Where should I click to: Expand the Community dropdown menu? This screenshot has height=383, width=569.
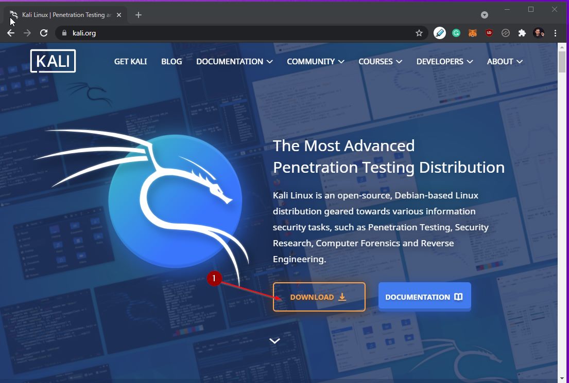pos(315,61)
